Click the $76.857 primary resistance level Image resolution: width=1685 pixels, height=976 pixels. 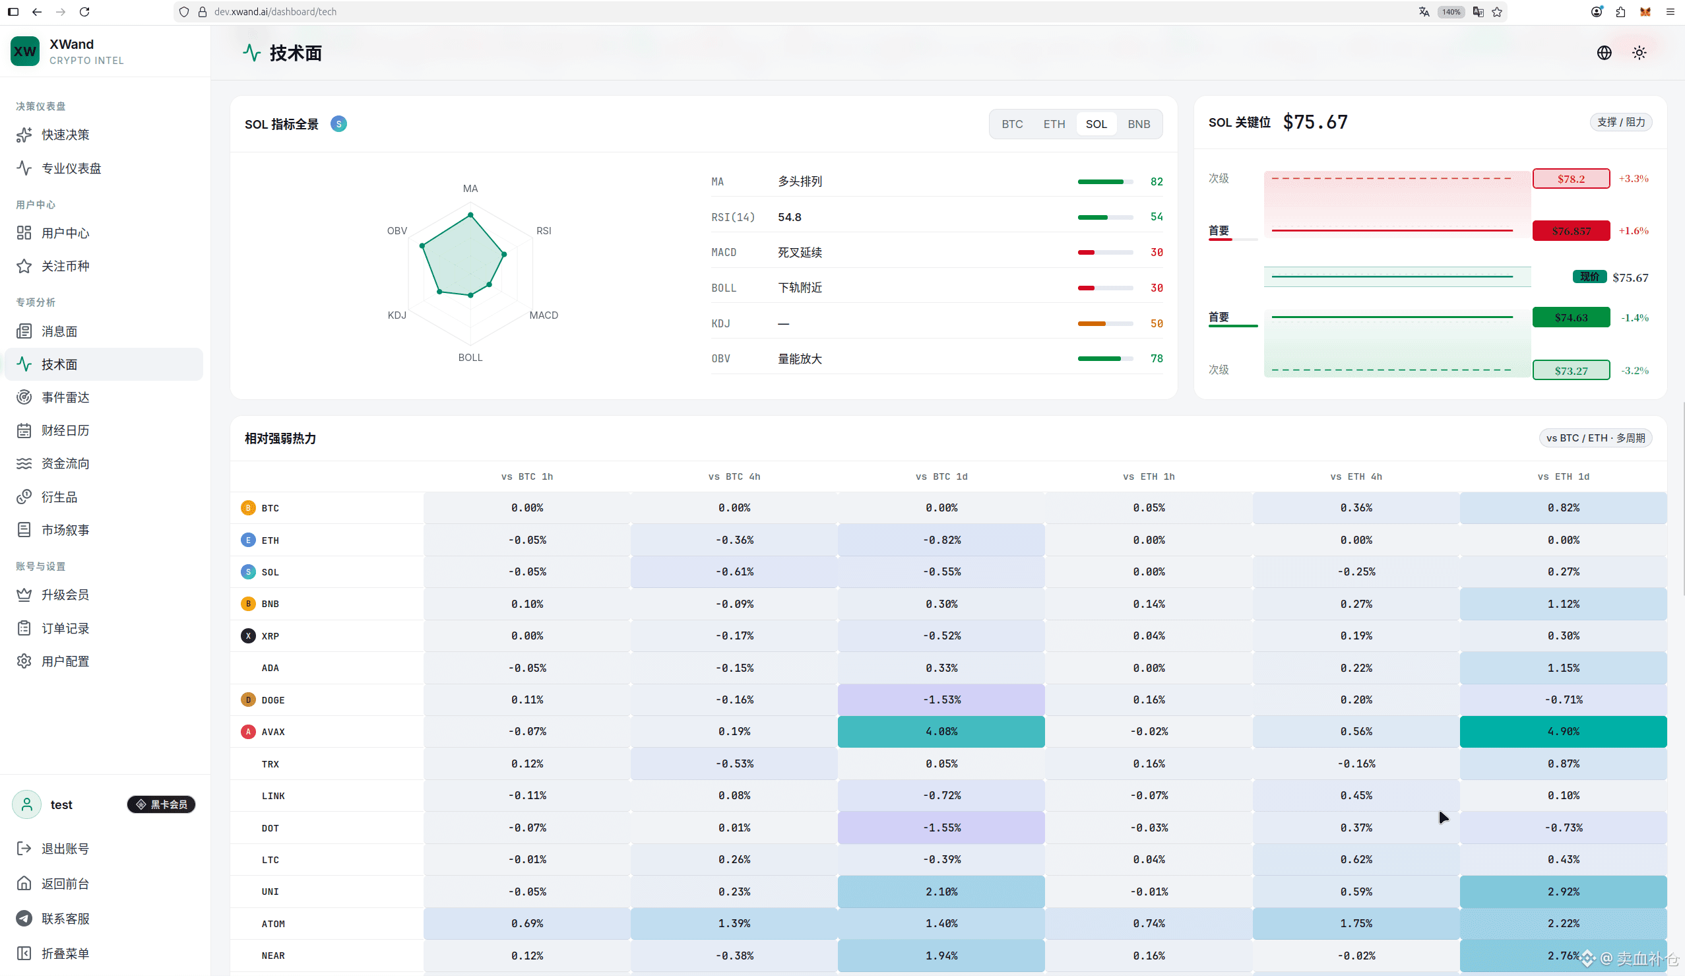(x=1571, y=231)
